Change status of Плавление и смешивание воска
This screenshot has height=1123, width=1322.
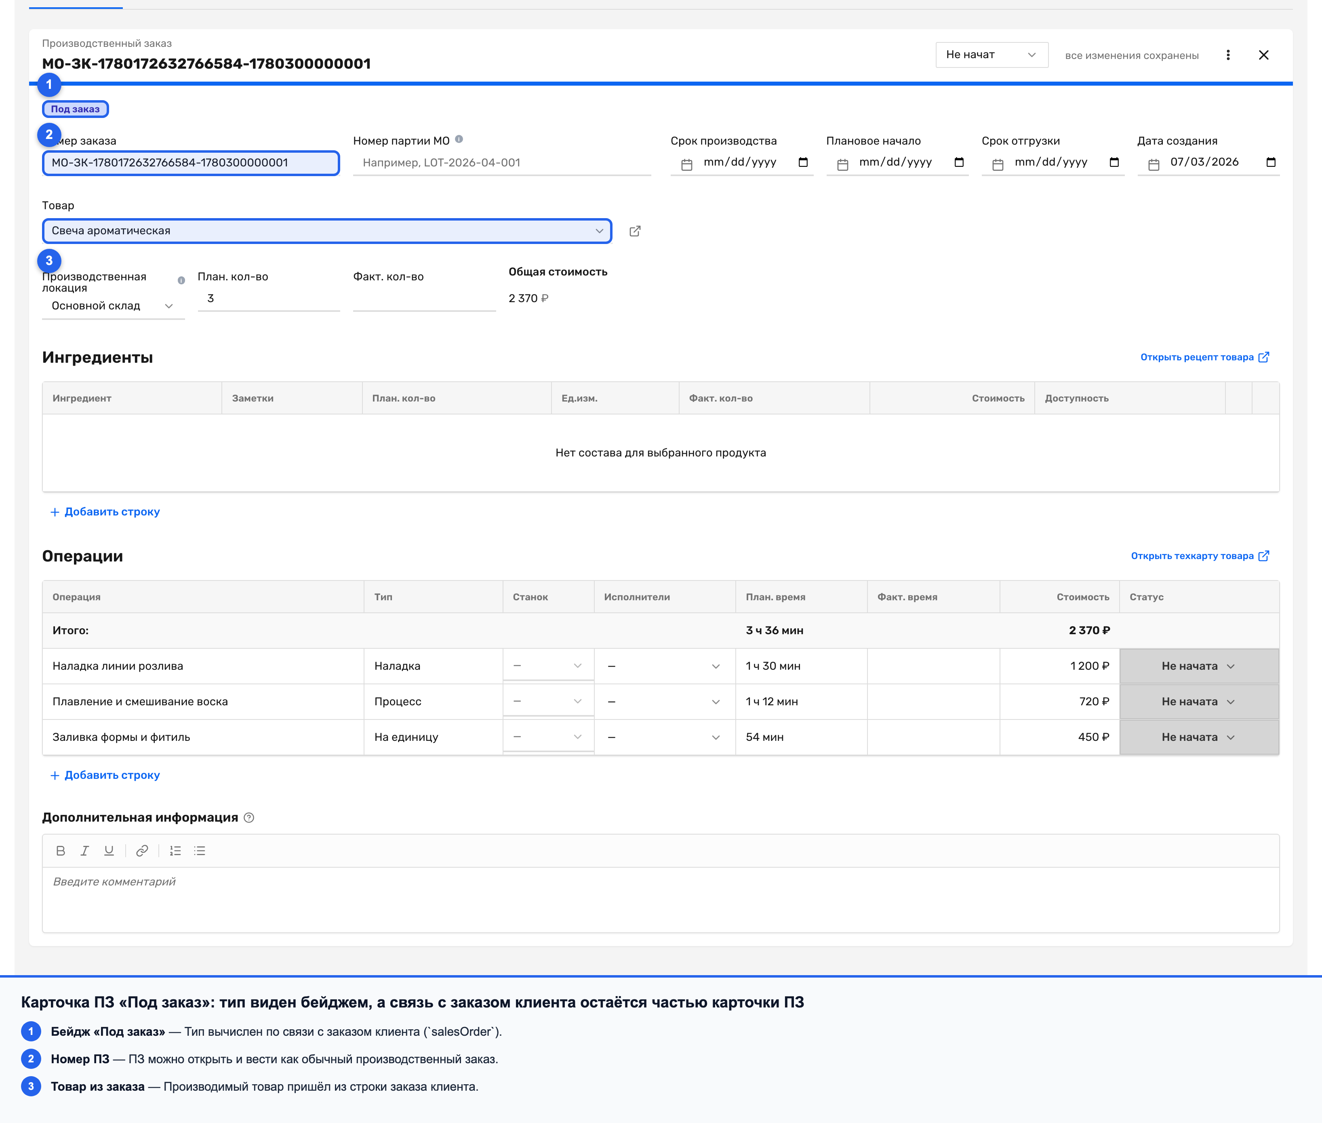[1199, 702]
